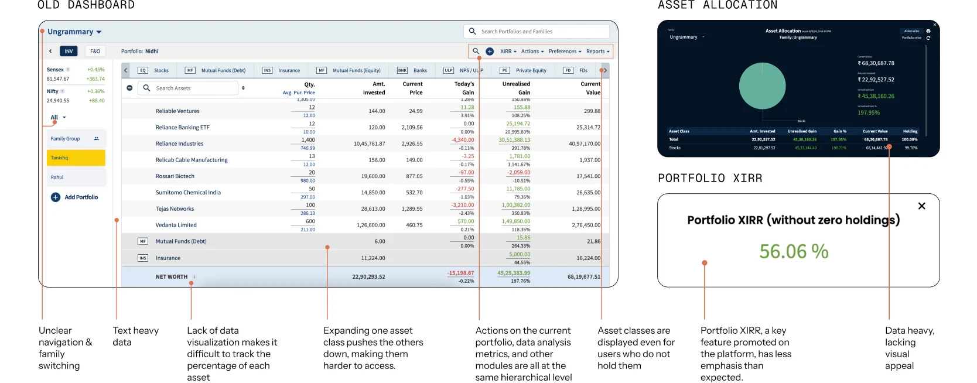Screen dimensions: 977x383
Task: Select the F&O toggle
Action: point(95,52)
